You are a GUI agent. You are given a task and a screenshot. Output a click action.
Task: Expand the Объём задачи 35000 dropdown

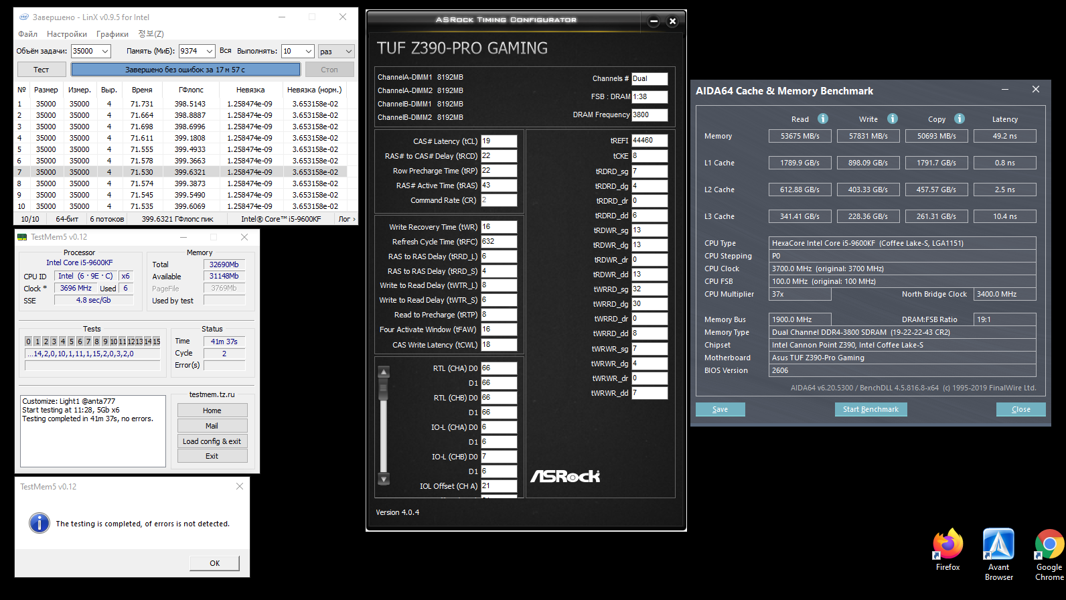coord(105,51)
